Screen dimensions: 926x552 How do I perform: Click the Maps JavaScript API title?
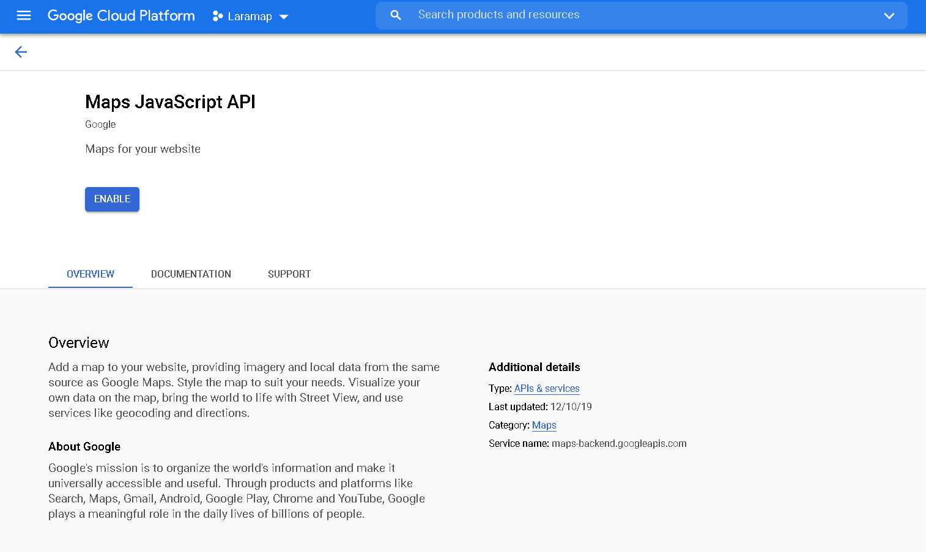170,102
